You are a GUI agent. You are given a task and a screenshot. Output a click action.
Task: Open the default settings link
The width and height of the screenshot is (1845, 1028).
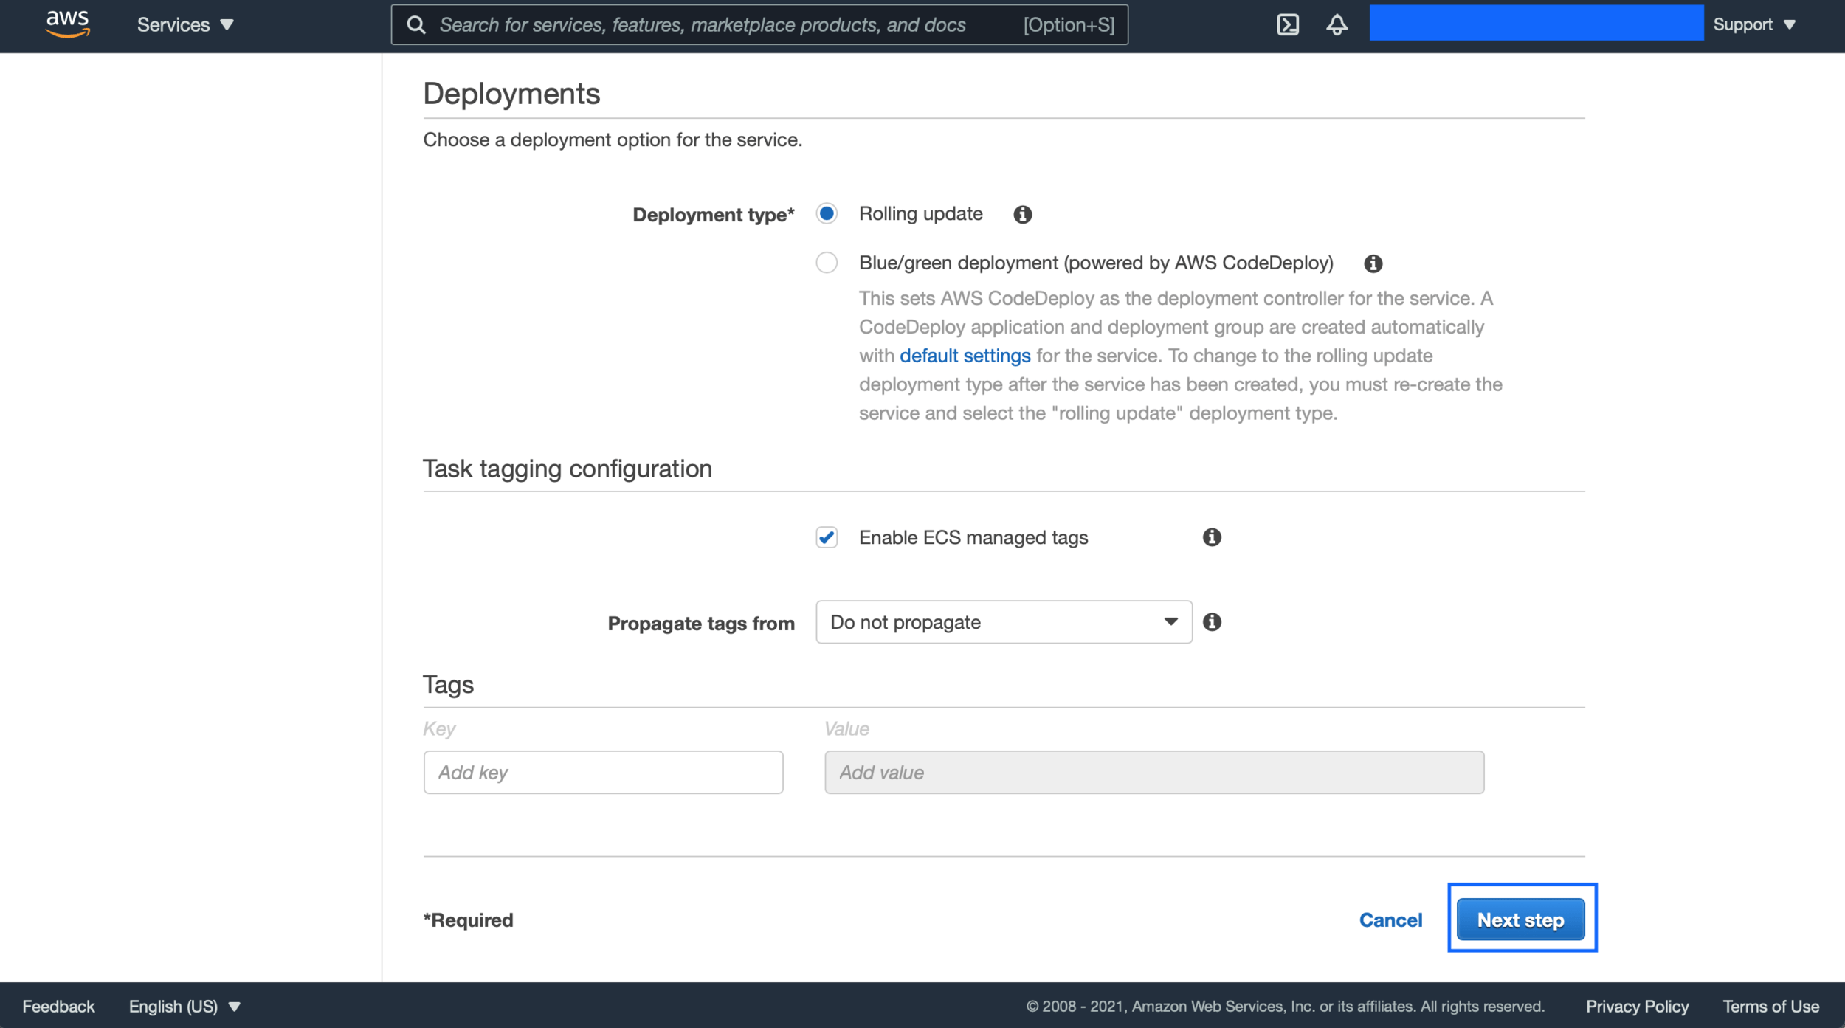tap(965, 356)
